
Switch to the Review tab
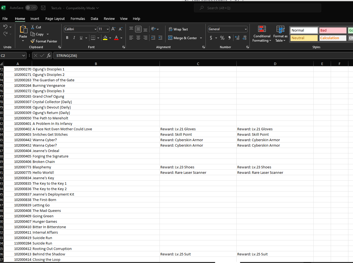click(109, 18)
